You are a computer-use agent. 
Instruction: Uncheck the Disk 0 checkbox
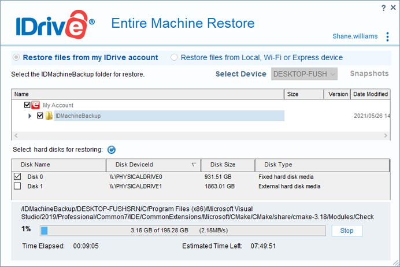17,176
